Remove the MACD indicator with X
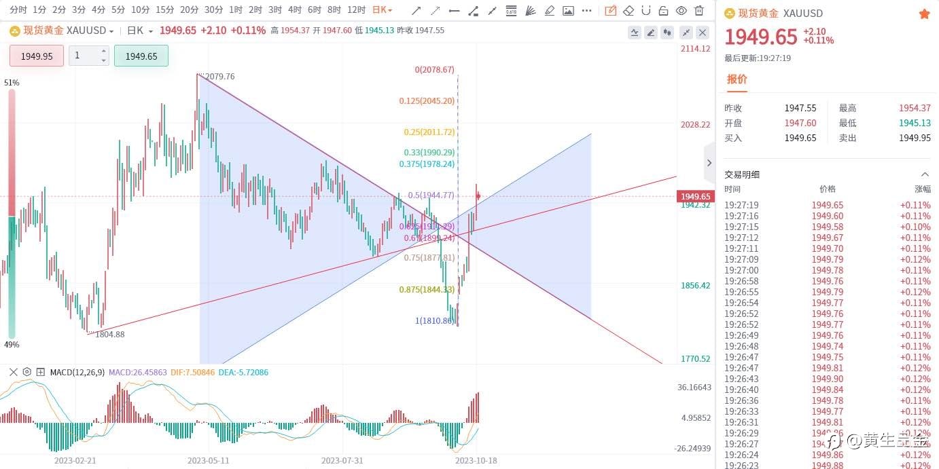Screen dimensions: 939x469 coord(13,372)
